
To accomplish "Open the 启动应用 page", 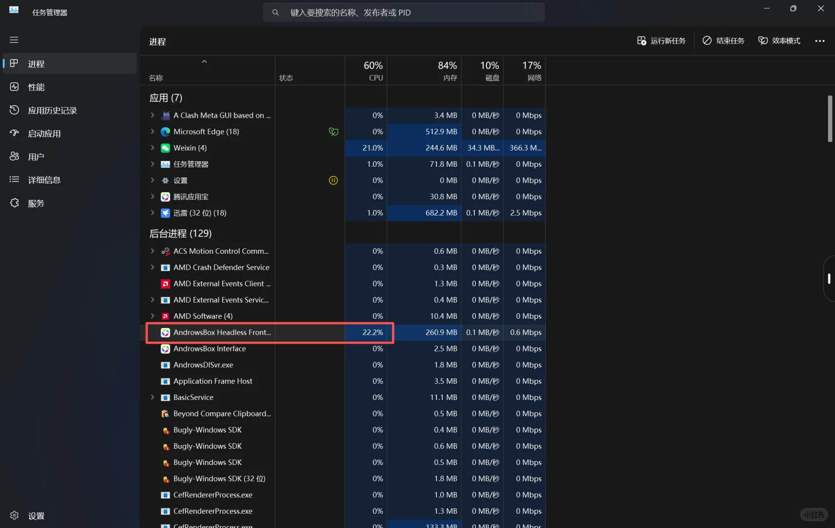I will (x=70, y=133).
